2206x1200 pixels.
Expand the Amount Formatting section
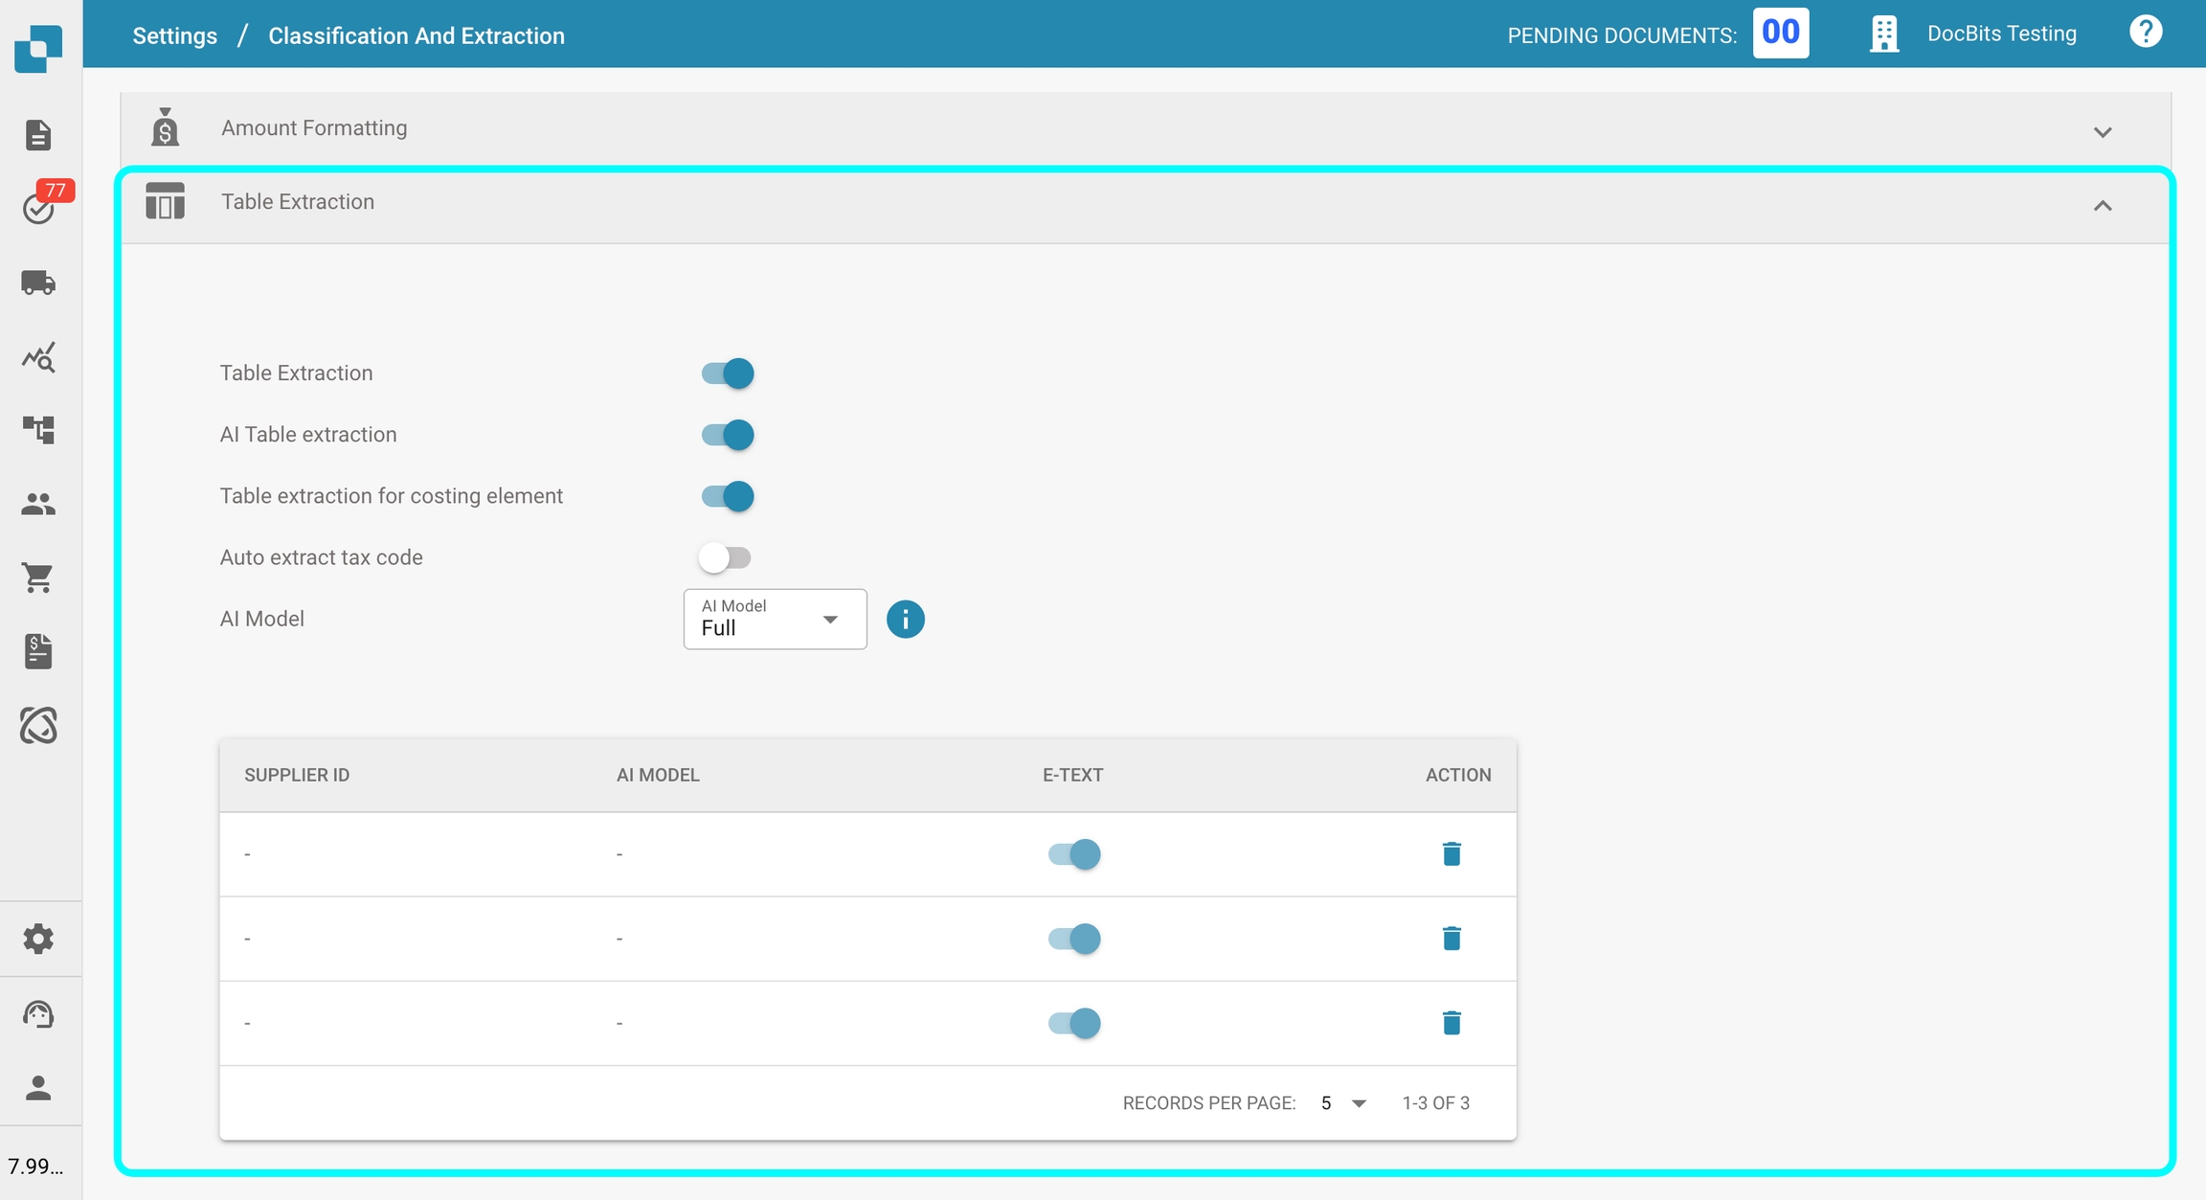coord(2102,131)
